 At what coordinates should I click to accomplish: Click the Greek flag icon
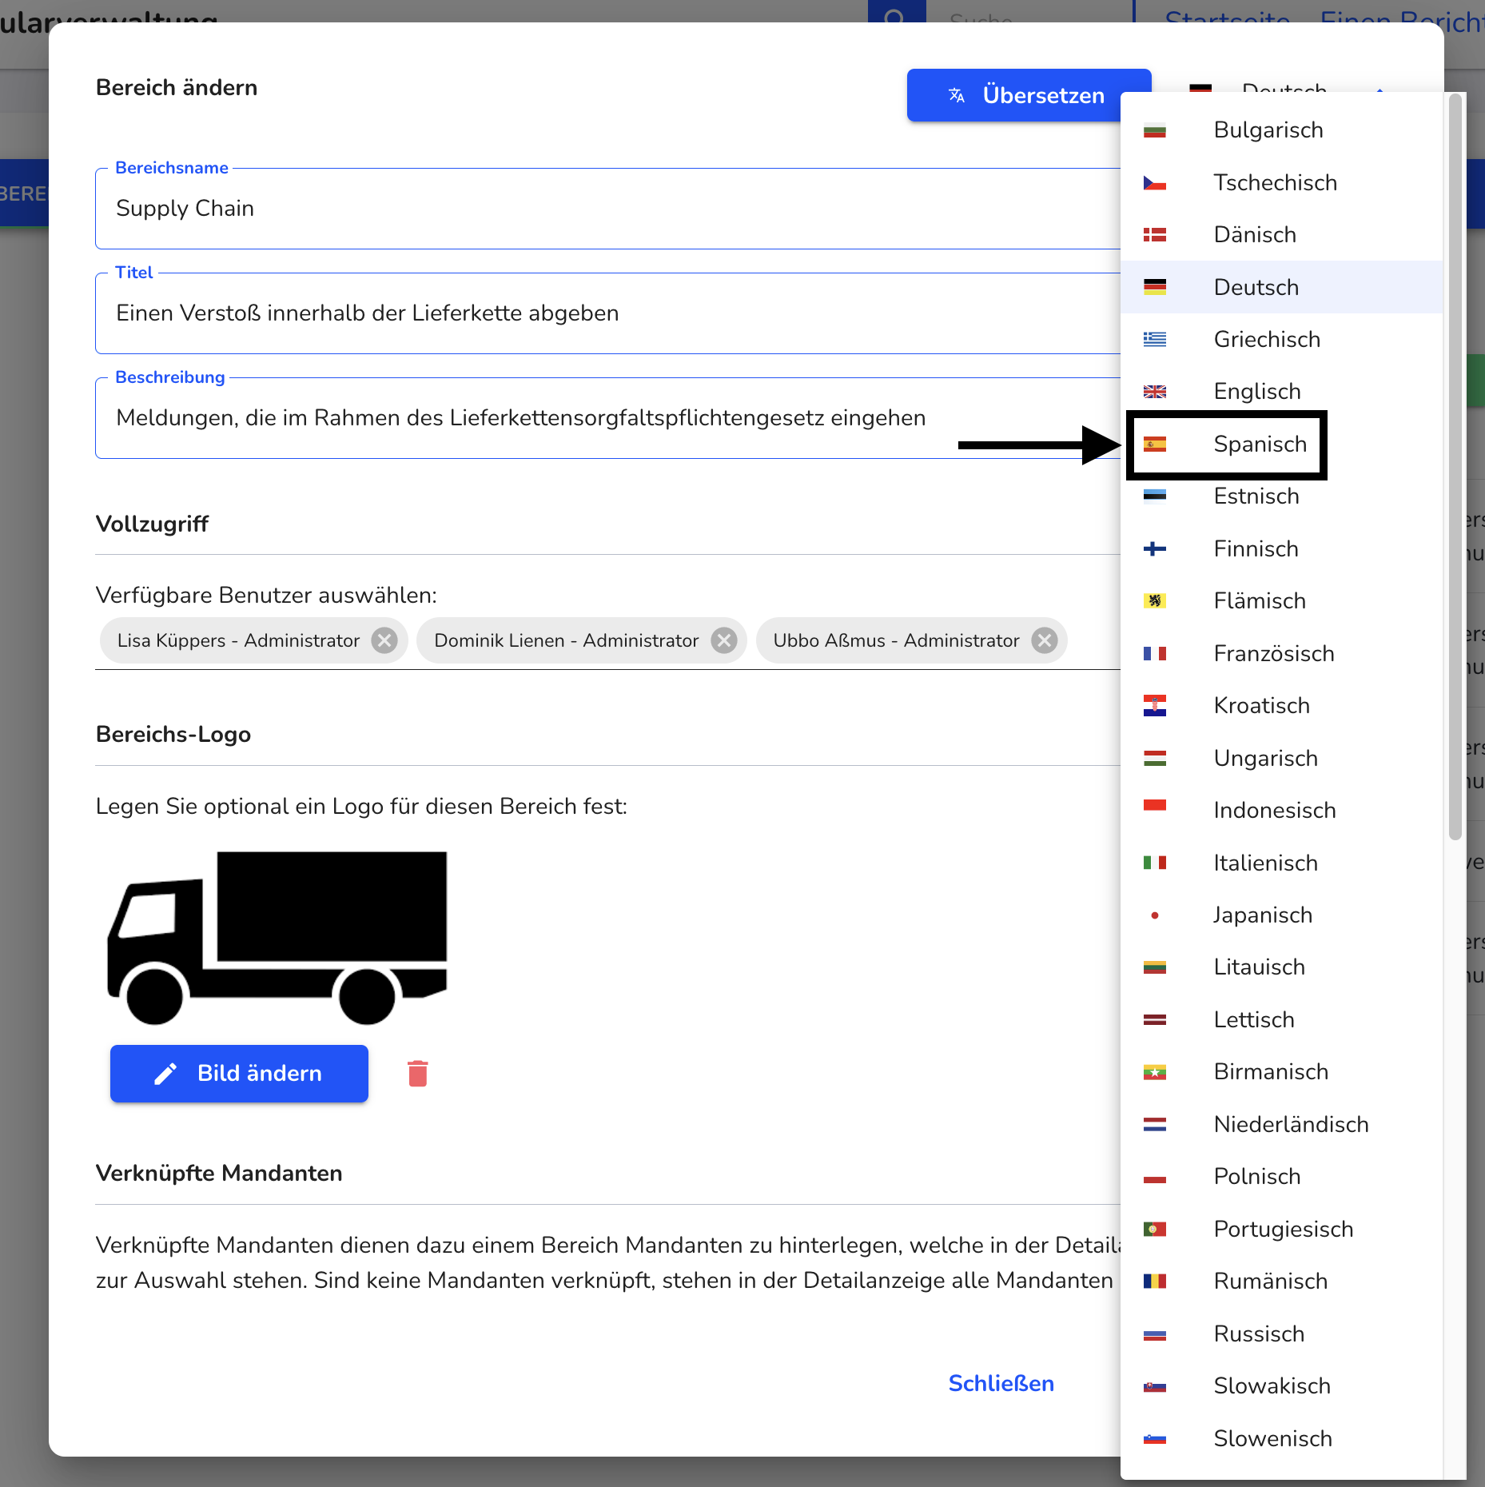(1154, 340)
